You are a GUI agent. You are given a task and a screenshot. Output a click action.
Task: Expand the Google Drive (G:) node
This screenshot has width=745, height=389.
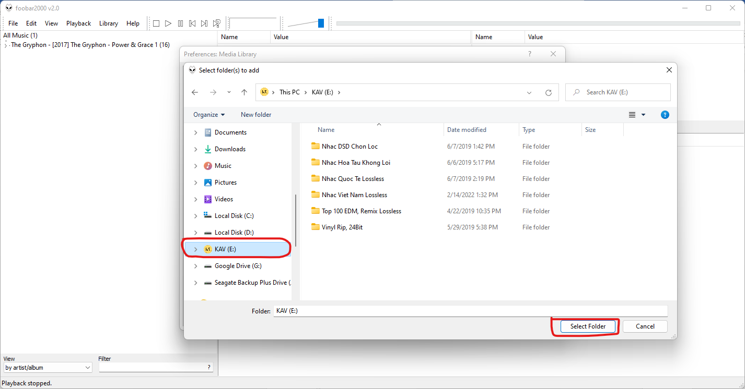[x=196, y=266]
